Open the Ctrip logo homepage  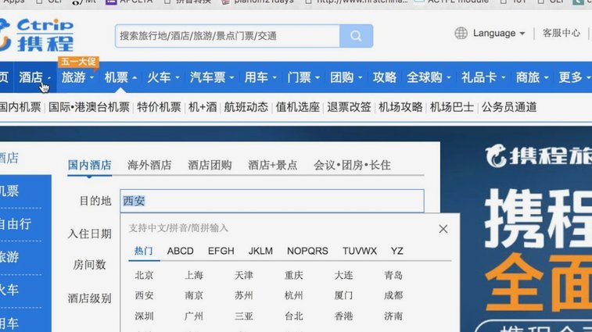click(x=37, y=35)
